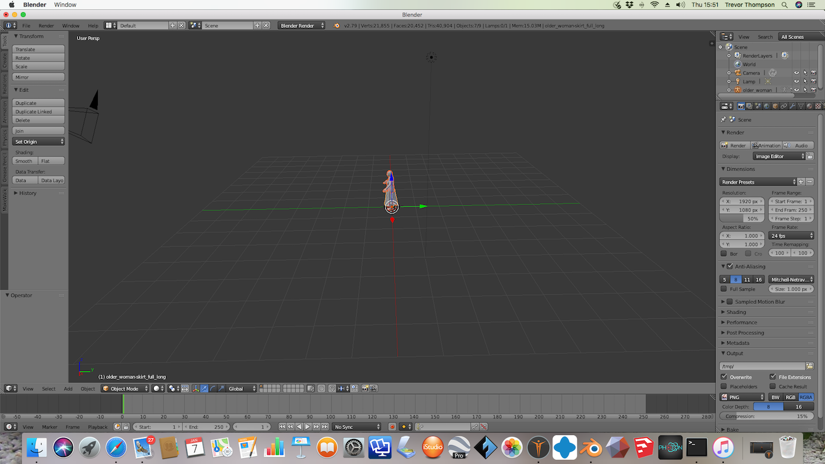Image resolution: width=825 pixels, height=464 pixels.
Task: Open the Material sphere properties tab
Action: click(809, 106)
